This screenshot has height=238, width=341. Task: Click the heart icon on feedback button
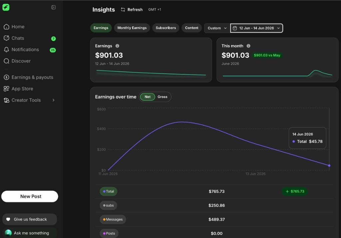coord(8,219)
